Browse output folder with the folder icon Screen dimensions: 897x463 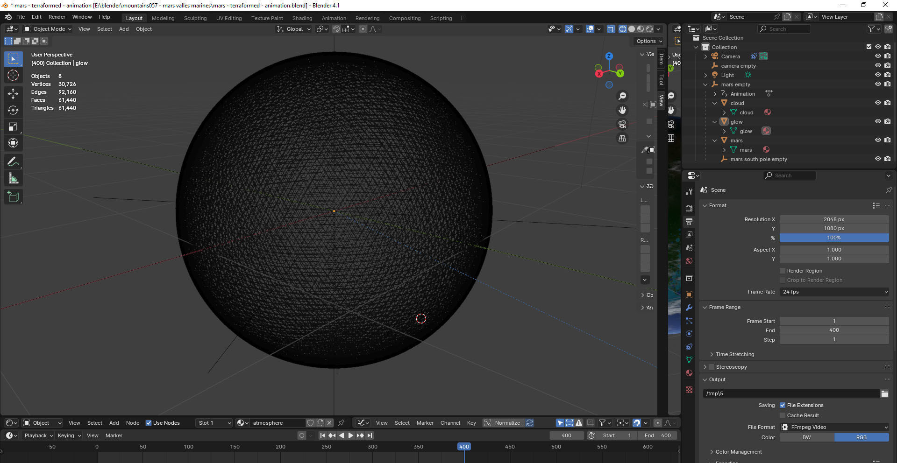pyautogui.click(x=884, y=393)
